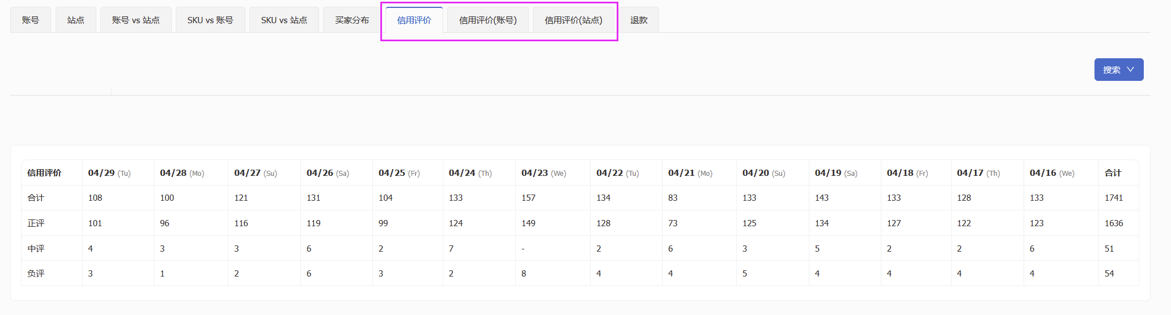Open the 信用评价(账号) tab

(x=488, y=20)
